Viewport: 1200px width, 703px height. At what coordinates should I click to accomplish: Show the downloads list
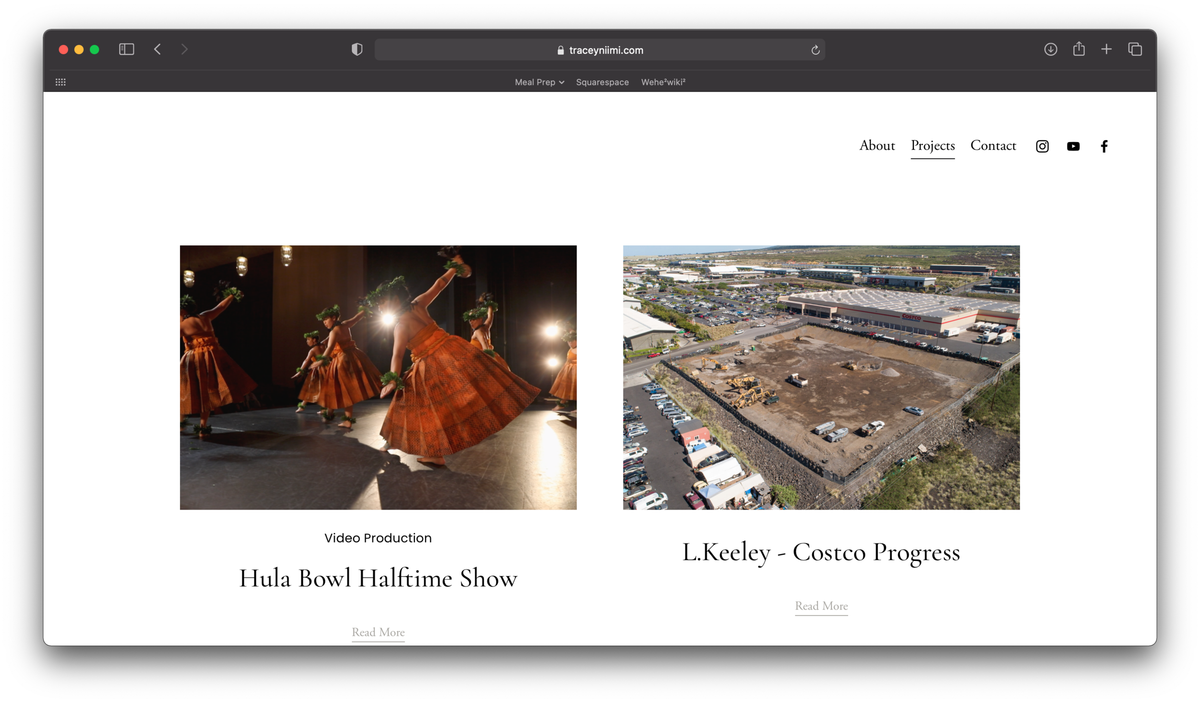tap(1050, 49)
